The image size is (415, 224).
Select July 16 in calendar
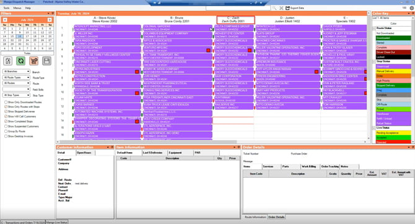tap(20, 37)
